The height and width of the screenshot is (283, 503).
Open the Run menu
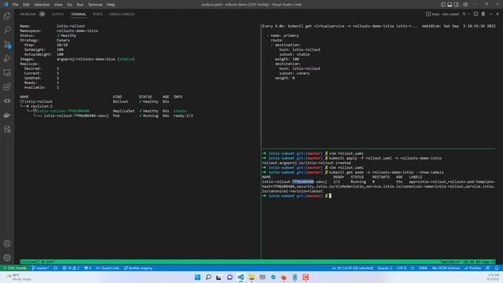[x=80, y=5]
